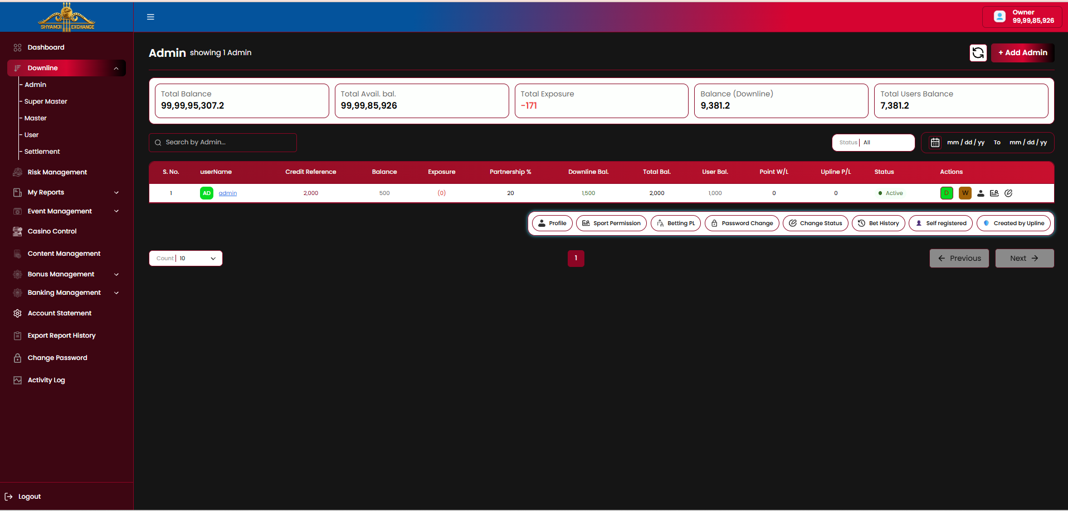
Task: Click the Logout arrow icon
Action: pyautogui.click(x=8, y=497)
